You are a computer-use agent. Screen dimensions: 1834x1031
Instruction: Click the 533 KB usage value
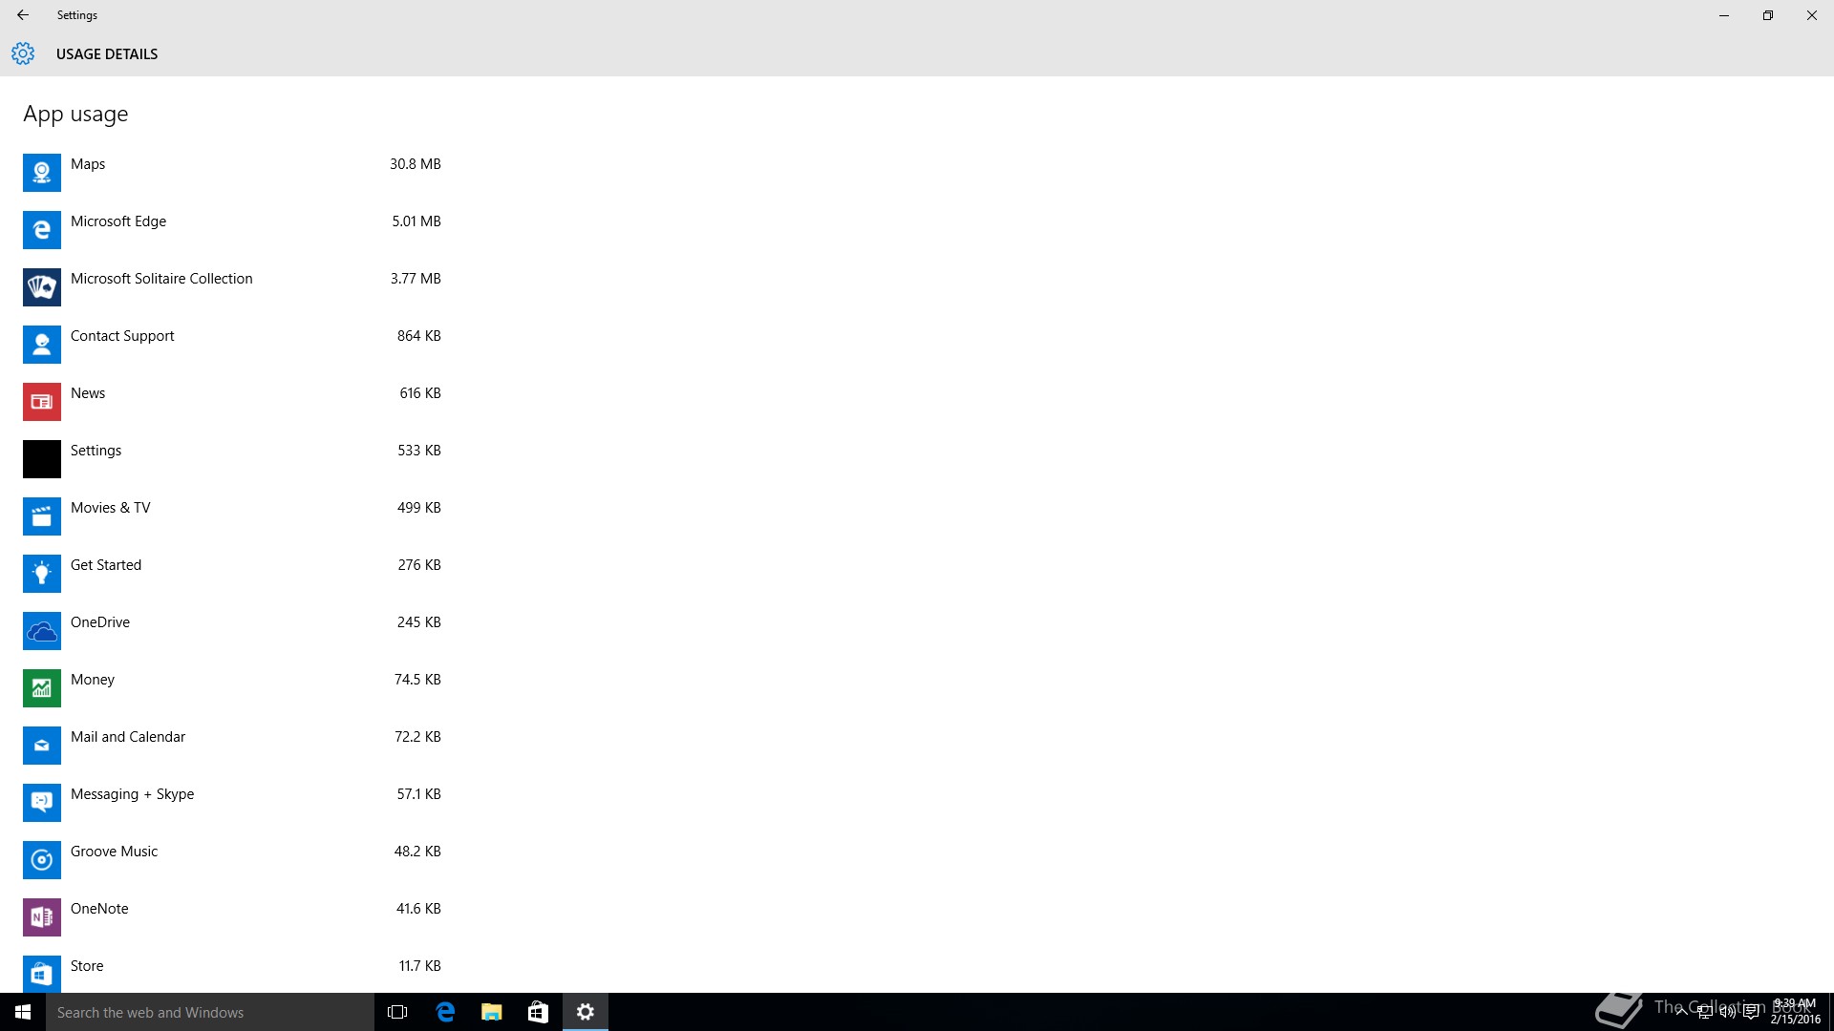418,451
